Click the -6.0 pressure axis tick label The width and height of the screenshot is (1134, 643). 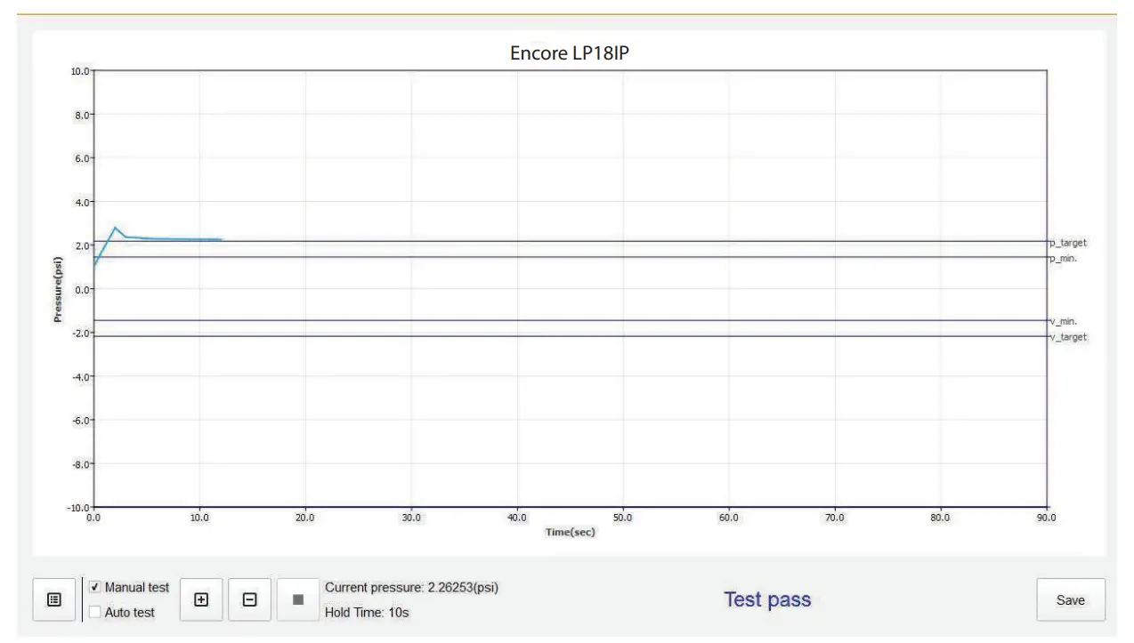[x=81, y=420]
